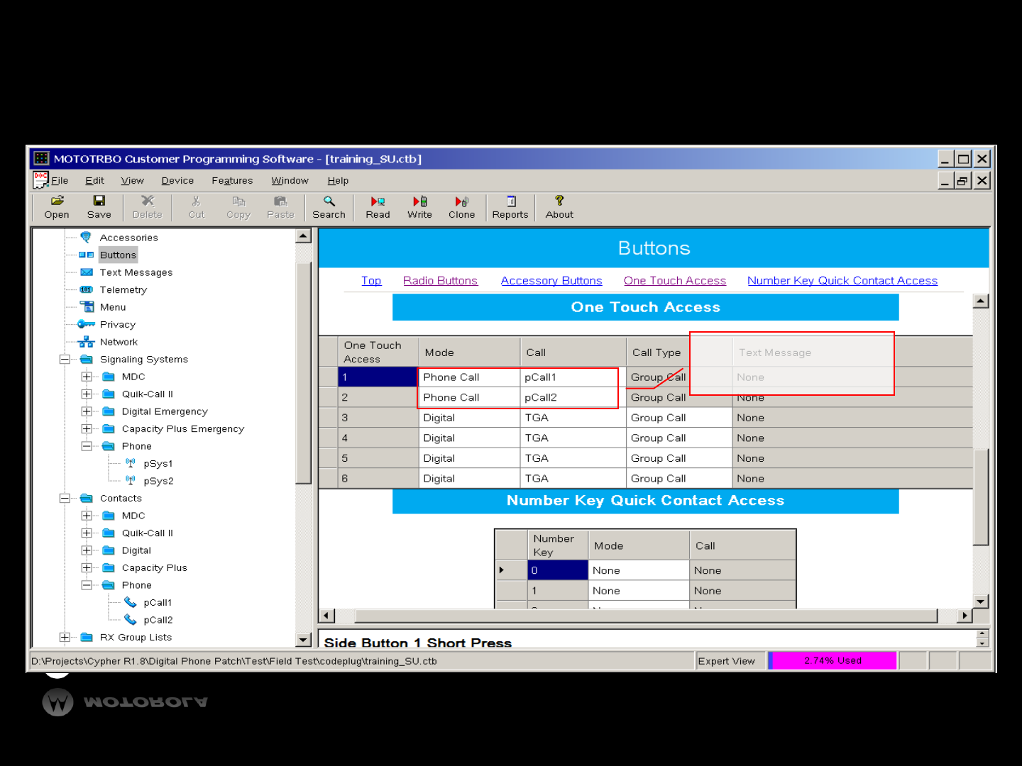The height and width of the screenshot is (766, 1022).
Task: Expand the Digital contacts folder
Action: pos(87,550)
